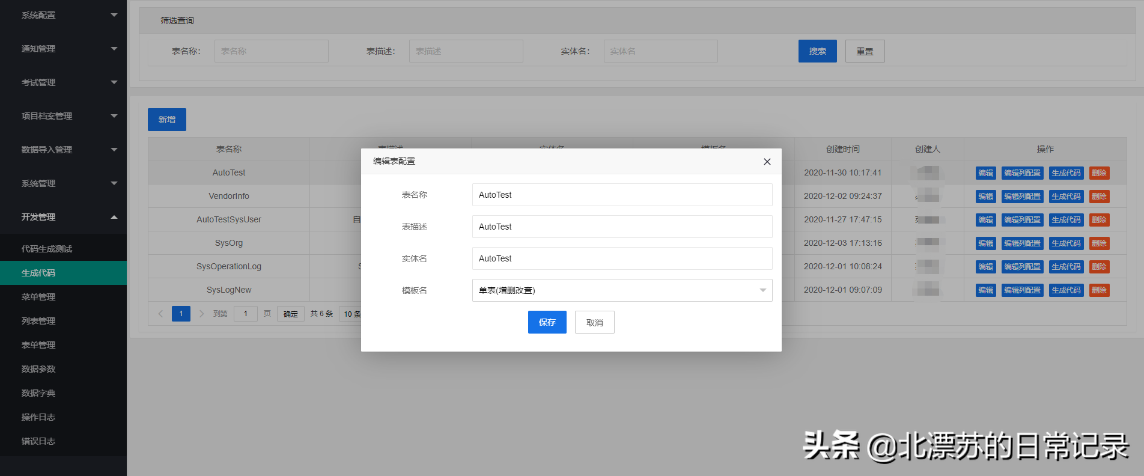
Task: Open 菜单管理 in the sidebar
Action: click(x=63, y=297)
